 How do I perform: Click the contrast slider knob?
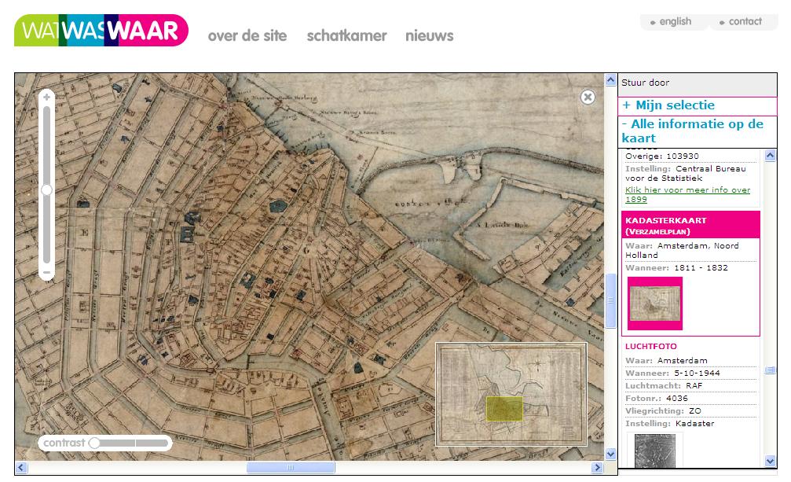[93, 443]
